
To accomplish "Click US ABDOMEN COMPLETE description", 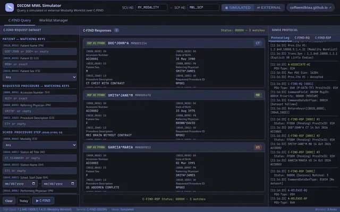I will click(103, 187).
